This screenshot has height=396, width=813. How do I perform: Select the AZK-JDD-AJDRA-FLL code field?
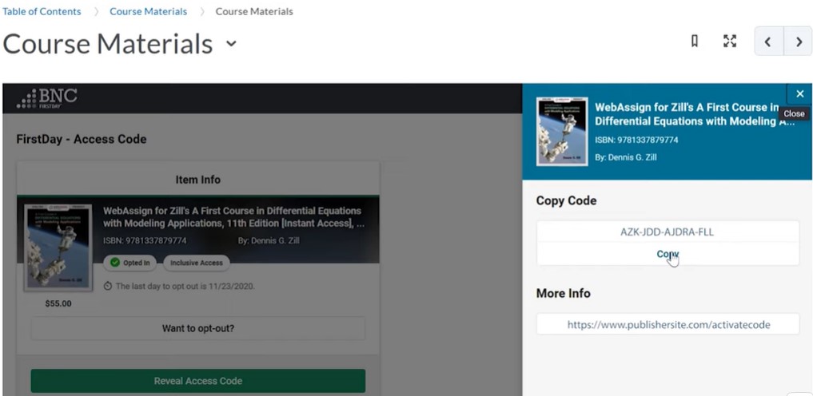click(667, 232)
